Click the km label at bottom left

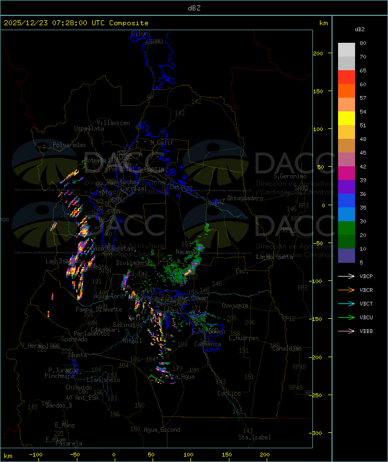(x=8, y=455)
